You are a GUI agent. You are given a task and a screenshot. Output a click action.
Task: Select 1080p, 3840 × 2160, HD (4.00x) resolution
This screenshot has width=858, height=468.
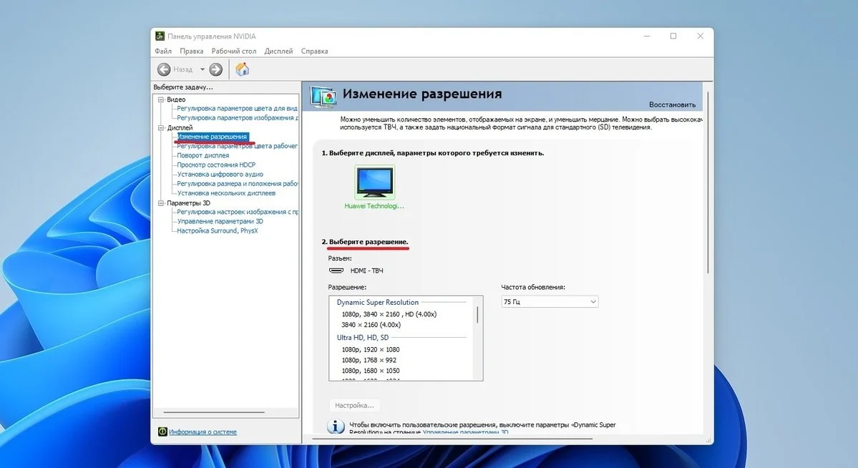(x=389, y=314)
